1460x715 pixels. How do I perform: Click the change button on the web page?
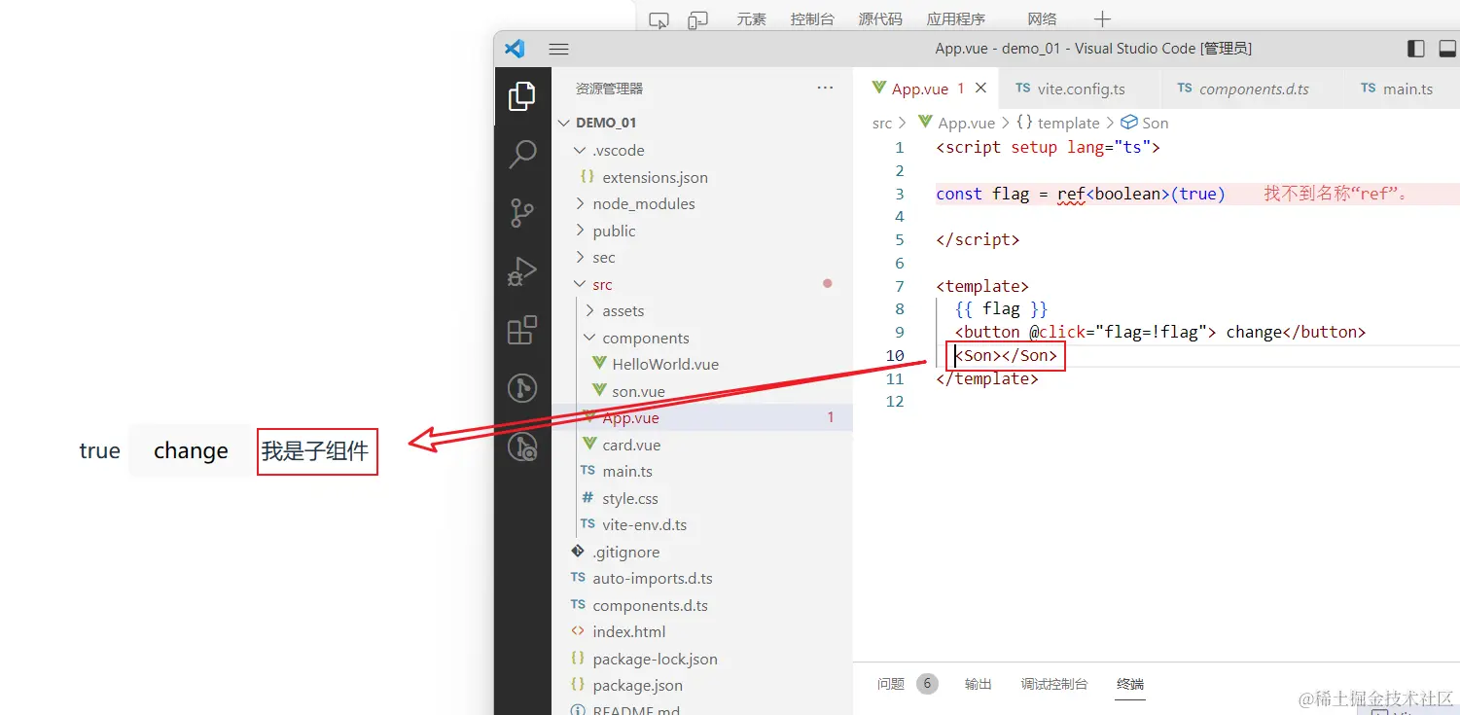pyautogui.click(x=191, y=450)
